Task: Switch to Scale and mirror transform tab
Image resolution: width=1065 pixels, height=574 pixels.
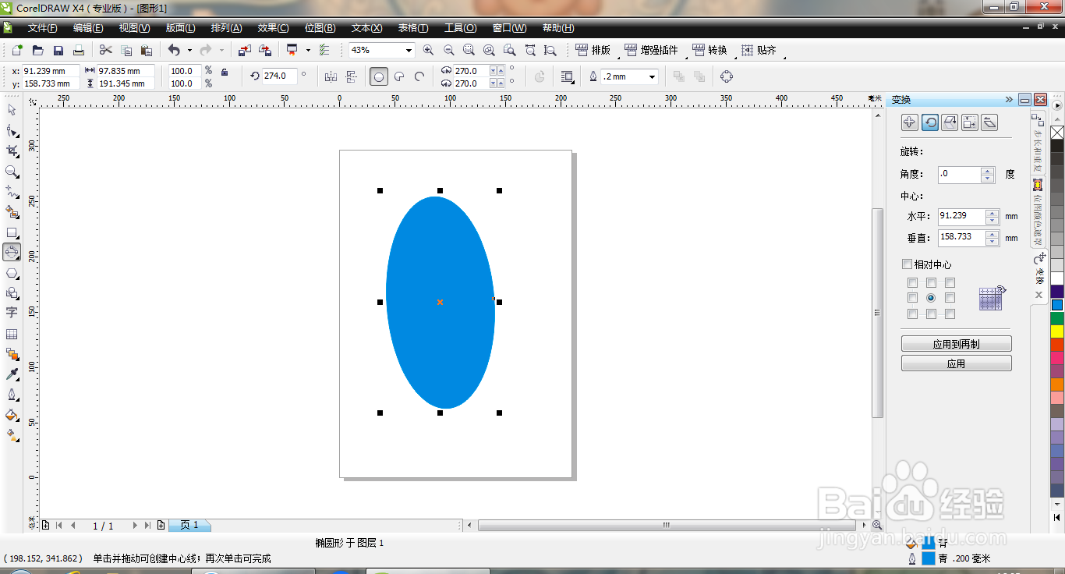Action: coord(950,122)
